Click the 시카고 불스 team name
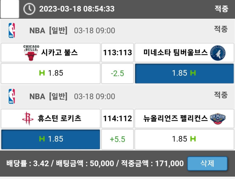This screenshot has height=179, width=235. [60, 53]
